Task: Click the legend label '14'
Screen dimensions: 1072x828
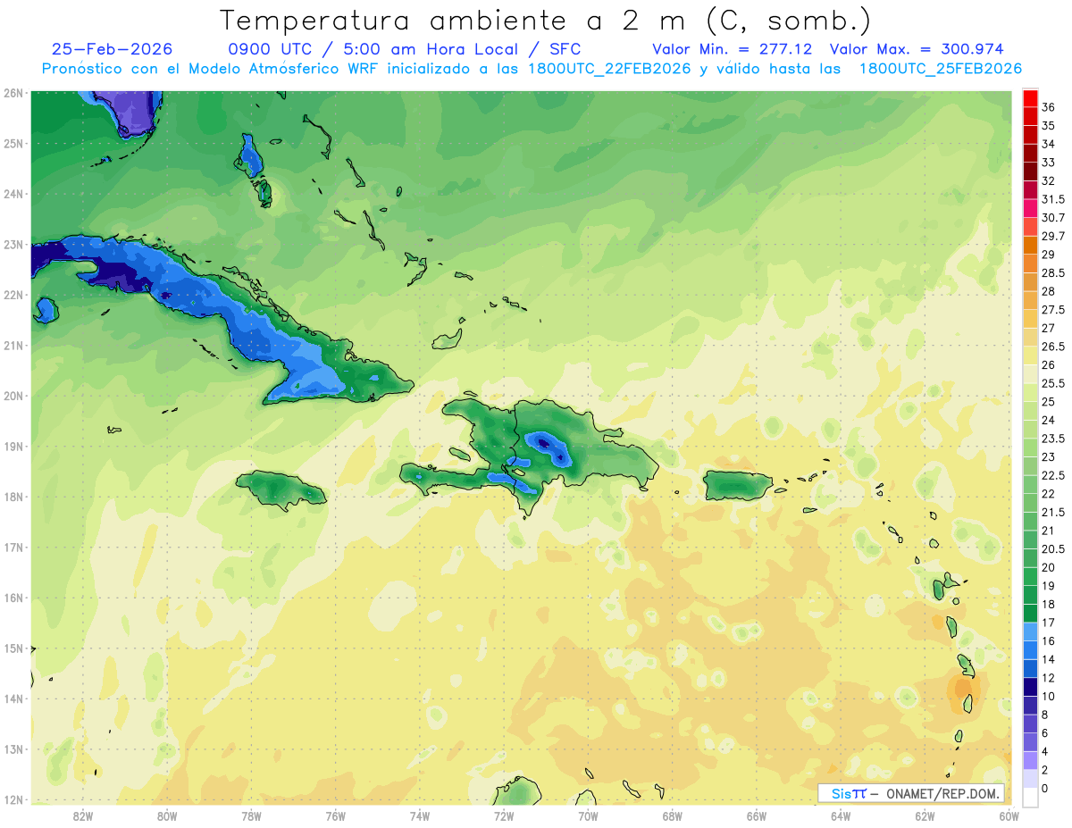Action: click(x=1048, y=659)
